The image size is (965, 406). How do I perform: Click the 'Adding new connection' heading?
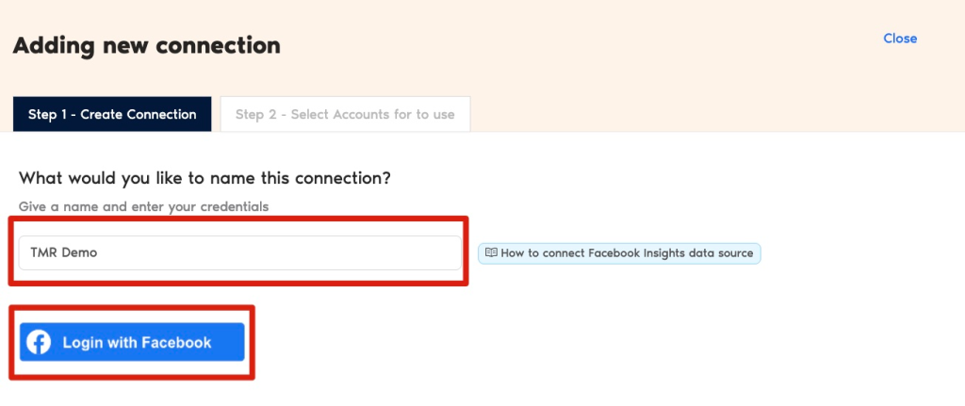click(146, 45)
